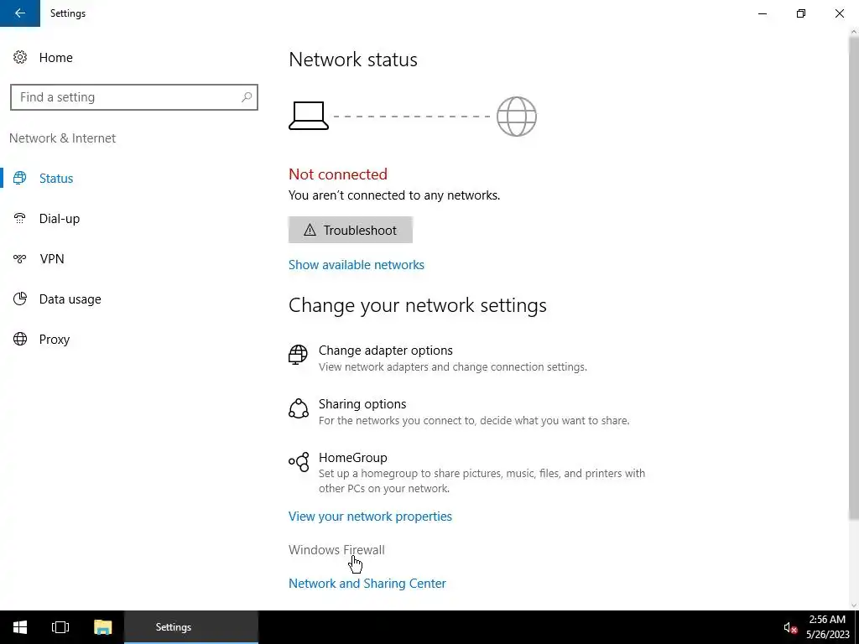Click the search magnifier in Find a setting
Screen dimensions: 859x644
pyautogui.click(x=247, y=97)
